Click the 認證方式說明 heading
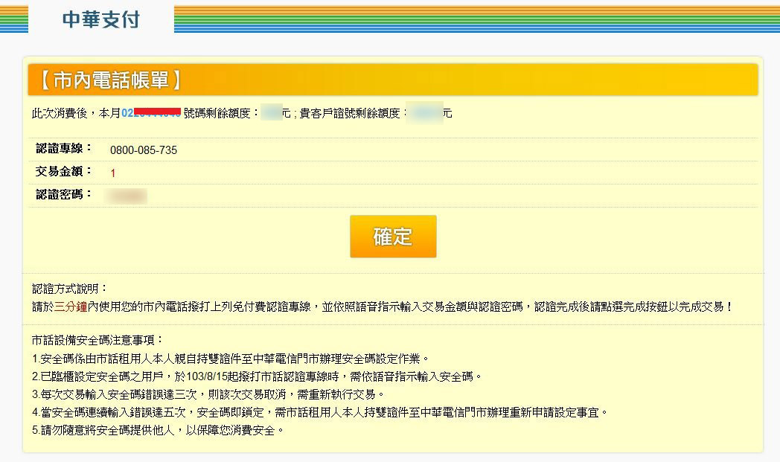780x462 pixels. [x=69, y=289]
